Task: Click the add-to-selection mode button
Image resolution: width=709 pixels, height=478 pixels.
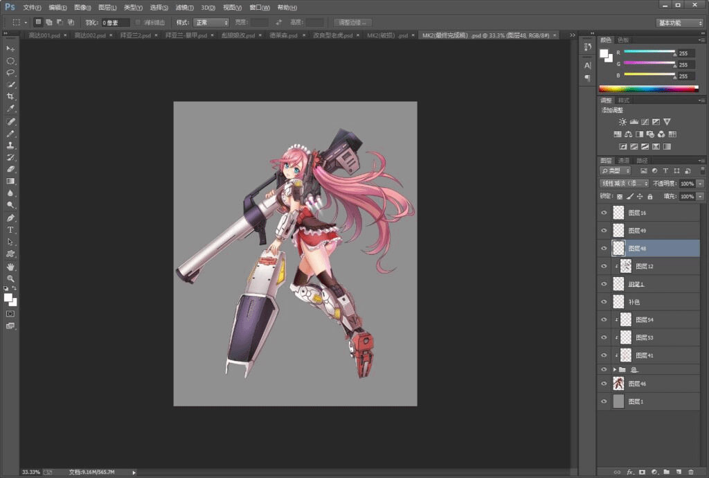Action: click(x=49, y=22)
